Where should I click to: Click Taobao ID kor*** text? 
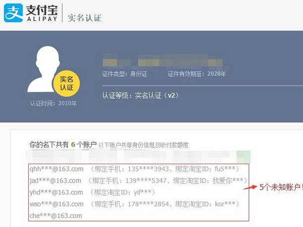pyautogui.click(x=225, y=204)
